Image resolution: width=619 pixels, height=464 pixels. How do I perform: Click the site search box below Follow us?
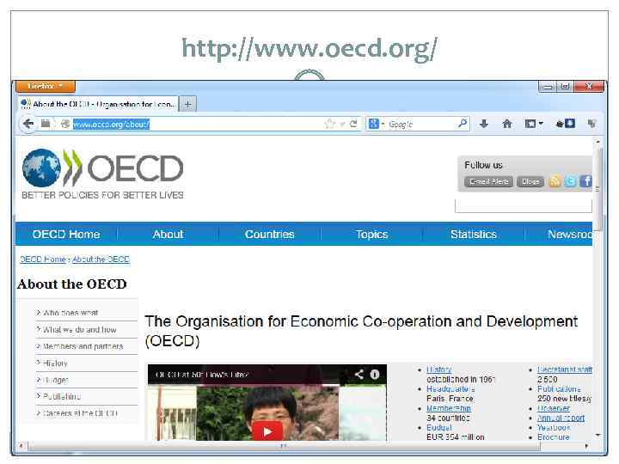coord(524,205)
